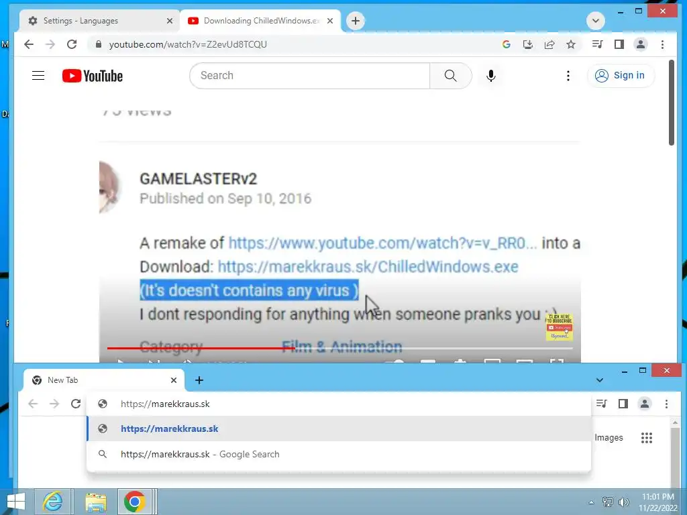Focus the YouTube Search field

(310, 76)
